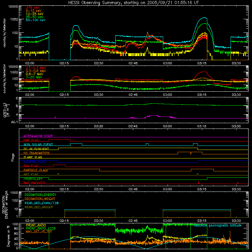This screenshot has width=252, height=252.
Task: Click the REAR_DEC_CHAN/128 legend label
Action: coord(42,203)
